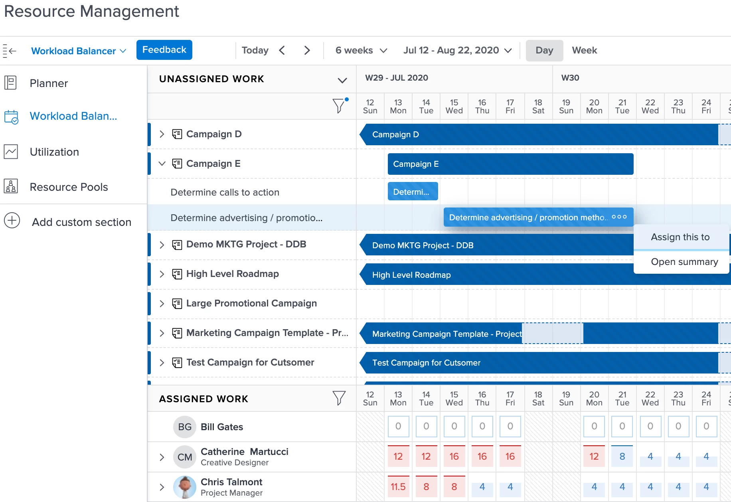Open the three-dot menu on advertising task bar
This screenshot has width=731, height=502.
619,217
